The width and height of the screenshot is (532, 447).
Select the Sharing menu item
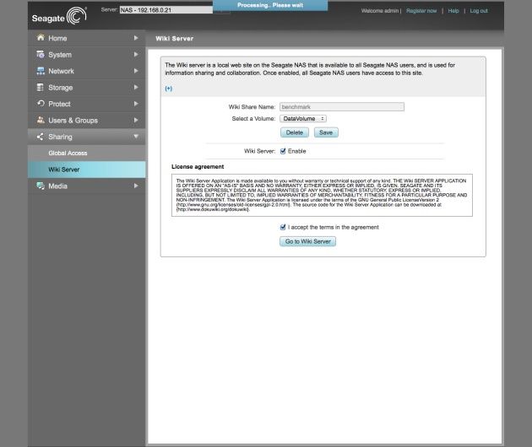click(86, 137)
